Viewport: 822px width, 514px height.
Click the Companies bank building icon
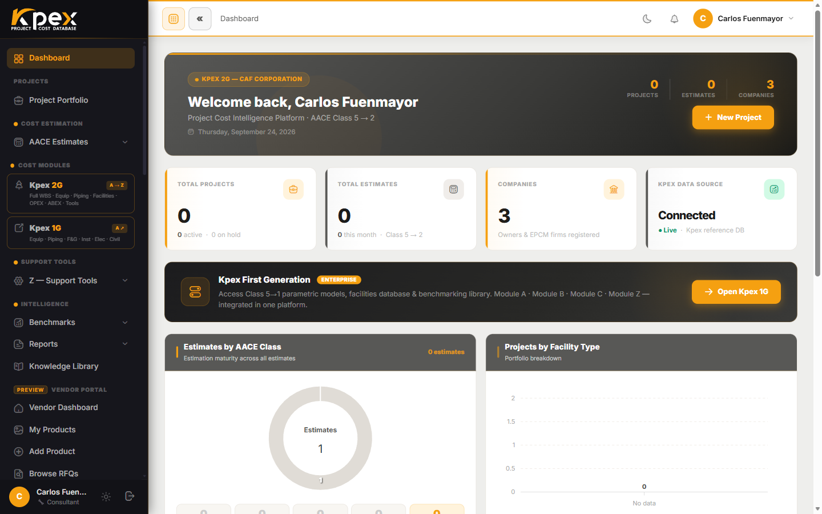614,190
